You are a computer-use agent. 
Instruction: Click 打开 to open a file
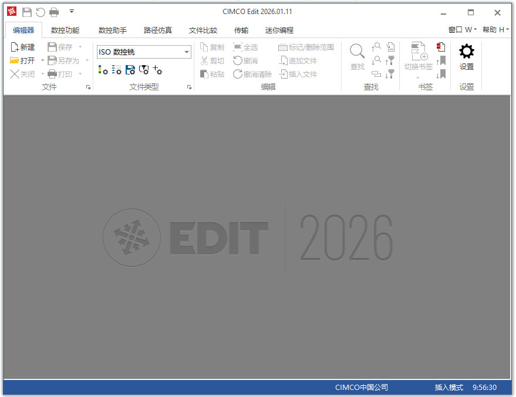pyautogui.click(x=22, y=61)
